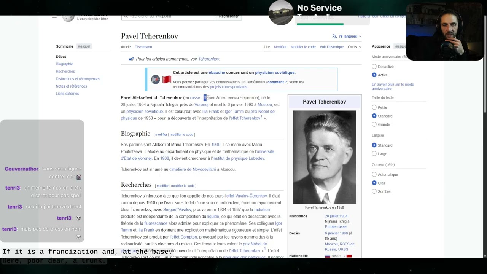Open the Voronej link in intro
This screenshot has height=274, width=487.
point(201,105)
